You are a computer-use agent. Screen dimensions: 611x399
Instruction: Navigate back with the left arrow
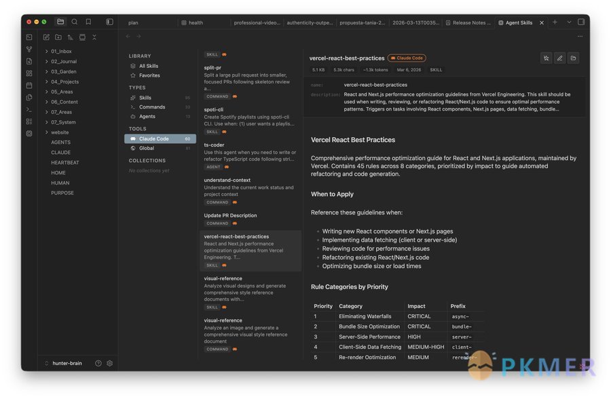(128, 36)
